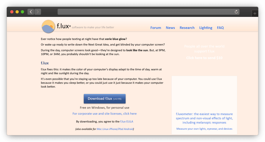Select the iPhone/iPad download link
Viewport: 265px width, 142px height.
(x=116, y=129)
